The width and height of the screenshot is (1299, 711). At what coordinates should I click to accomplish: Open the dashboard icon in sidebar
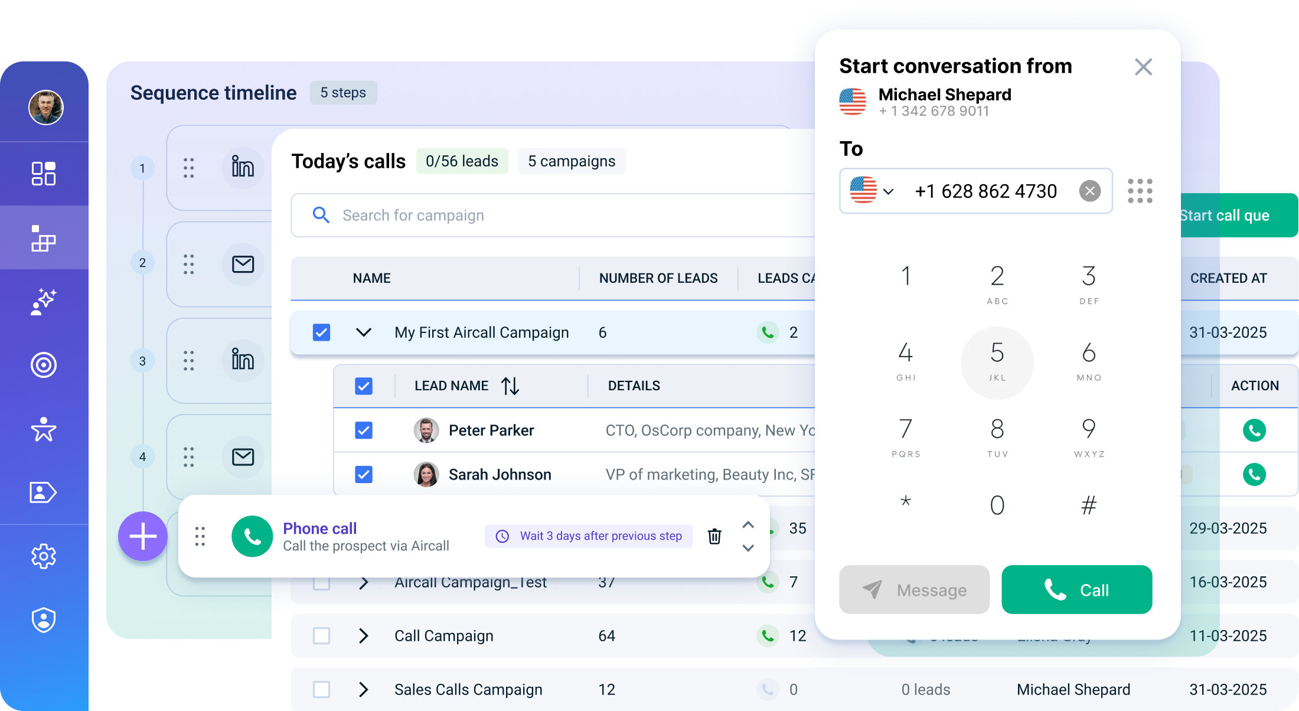44,174
